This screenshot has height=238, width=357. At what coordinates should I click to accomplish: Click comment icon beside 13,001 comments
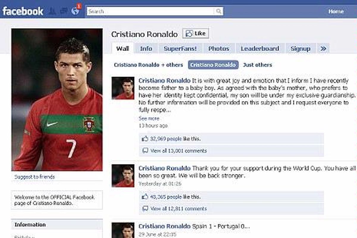(x=145, y=151)
